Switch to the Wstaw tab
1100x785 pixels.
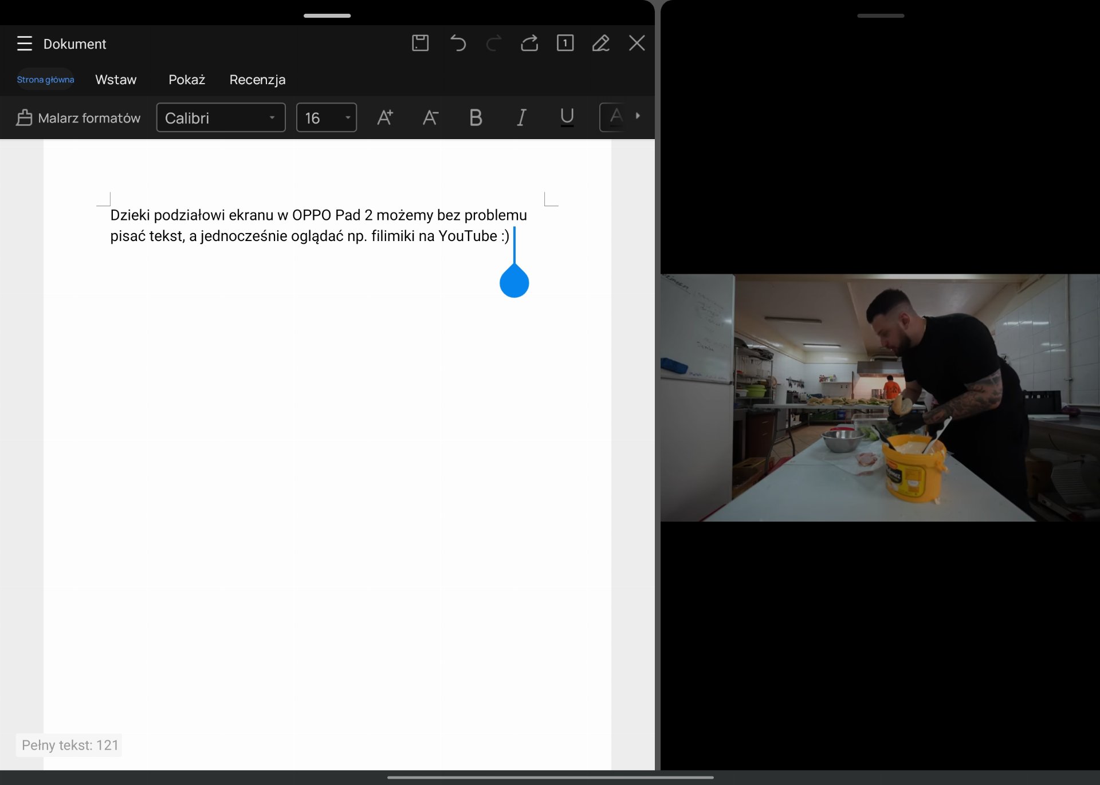(116, 80)
